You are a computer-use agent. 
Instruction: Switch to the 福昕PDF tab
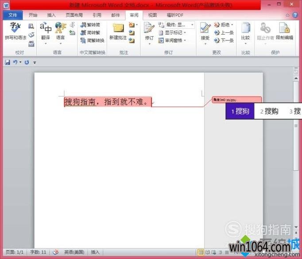point(175,15)
